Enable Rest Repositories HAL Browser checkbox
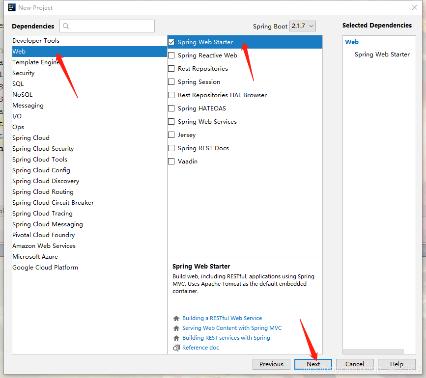This screenshot has width=426, height=378. 171,95
